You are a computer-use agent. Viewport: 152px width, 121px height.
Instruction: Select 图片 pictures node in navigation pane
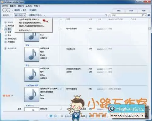(8, 35)
